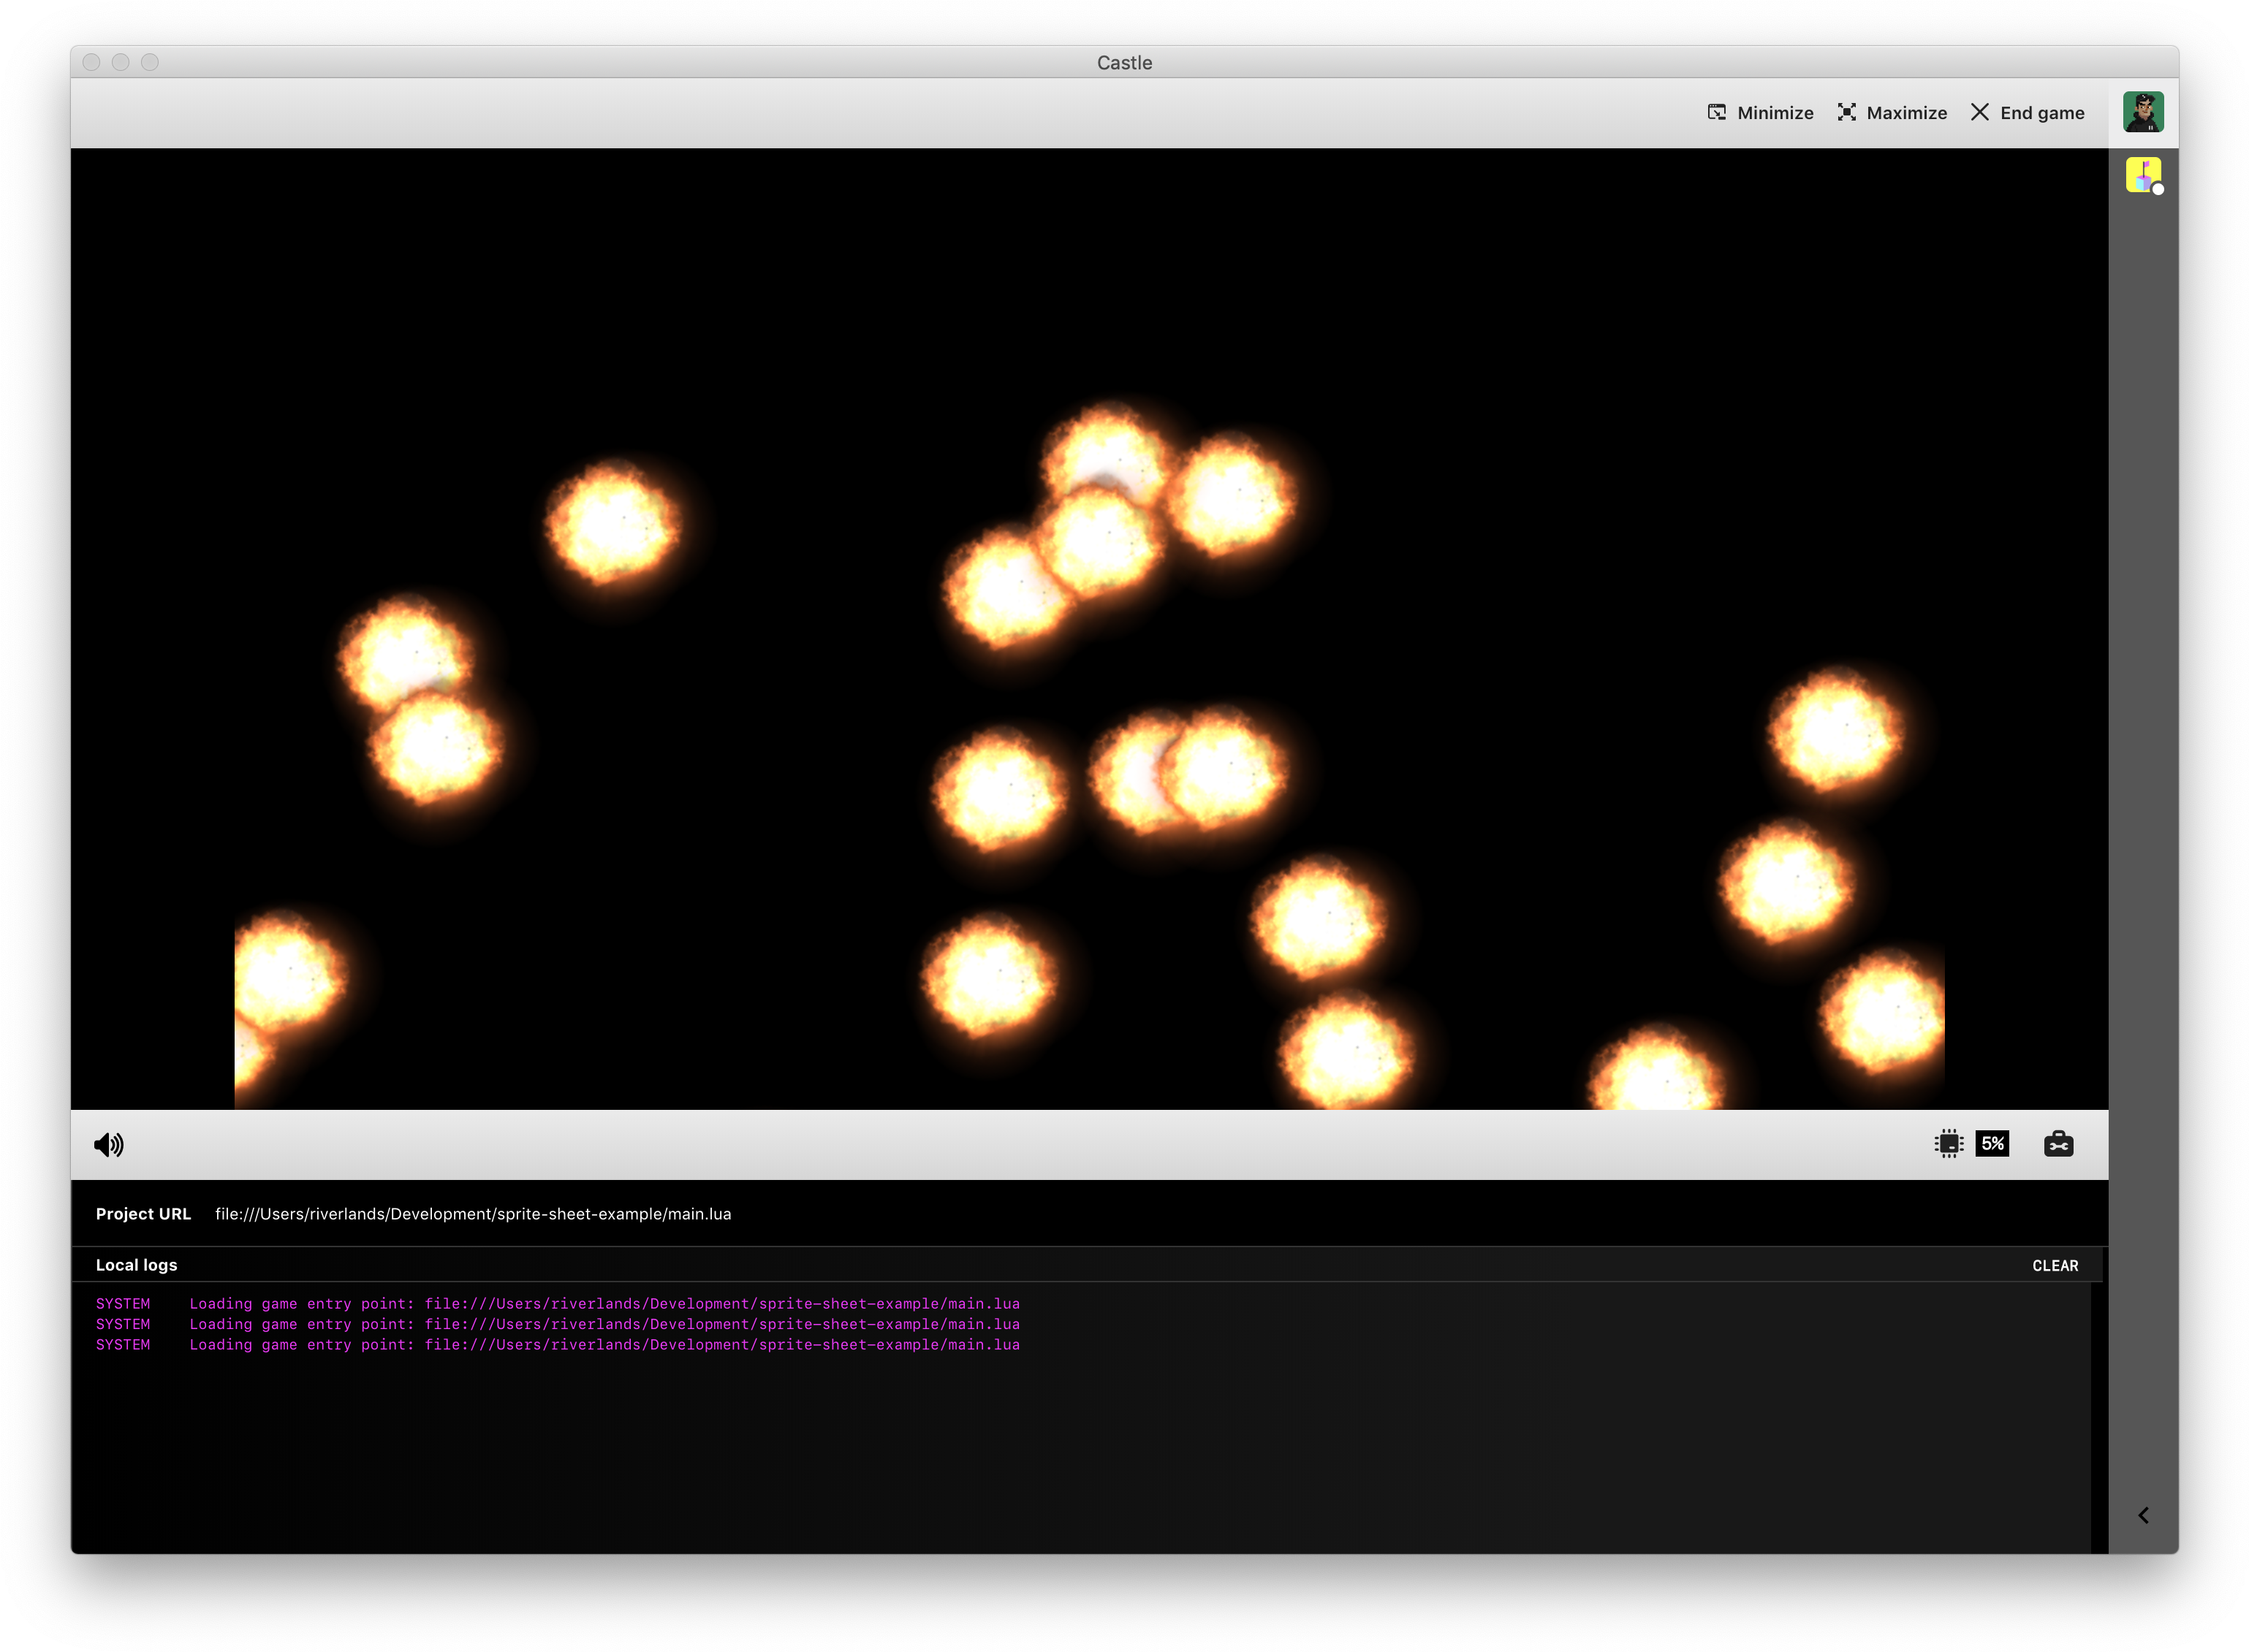
Task: Select the second SYSTEM loading log line
Action: pyautogui.click(x=557, y=1324)
